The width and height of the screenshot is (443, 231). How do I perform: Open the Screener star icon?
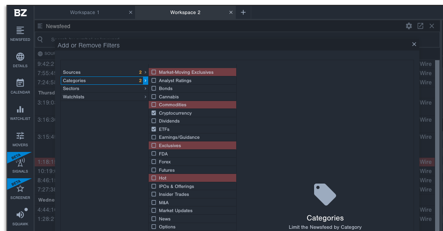(20, 190)
